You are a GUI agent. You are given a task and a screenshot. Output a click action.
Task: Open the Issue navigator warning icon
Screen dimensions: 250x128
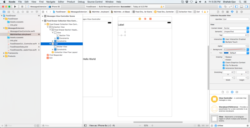(x=18, y=12)
